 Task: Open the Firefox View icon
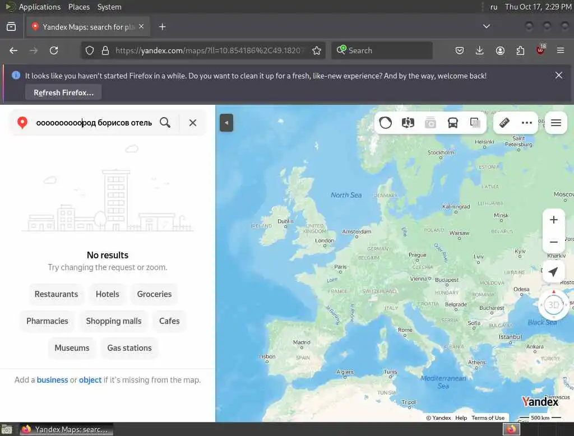pos(11,27)
